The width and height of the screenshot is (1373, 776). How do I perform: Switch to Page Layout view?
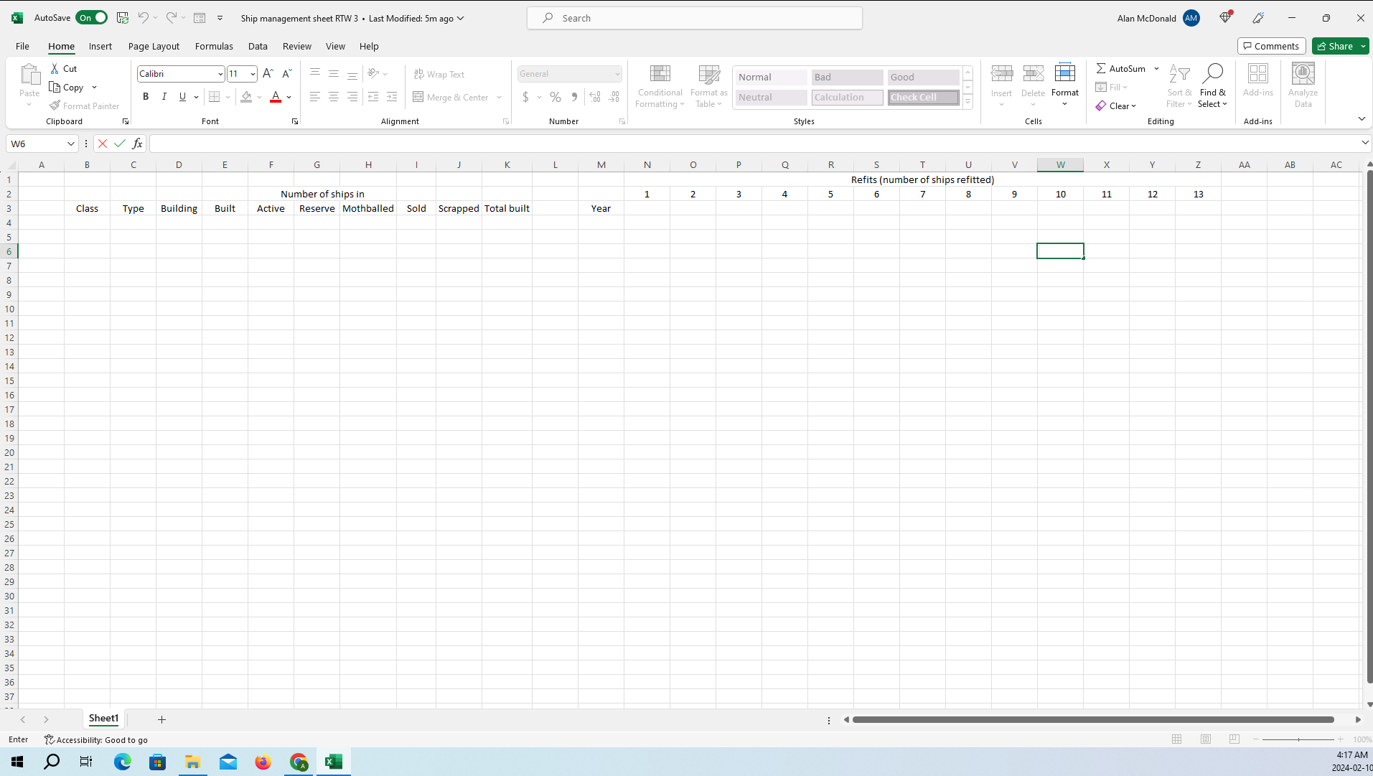[x=1206, y=739]
